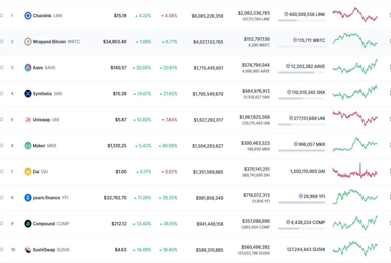Click Compound volume $357,088,690

click(x=256, y=221)
